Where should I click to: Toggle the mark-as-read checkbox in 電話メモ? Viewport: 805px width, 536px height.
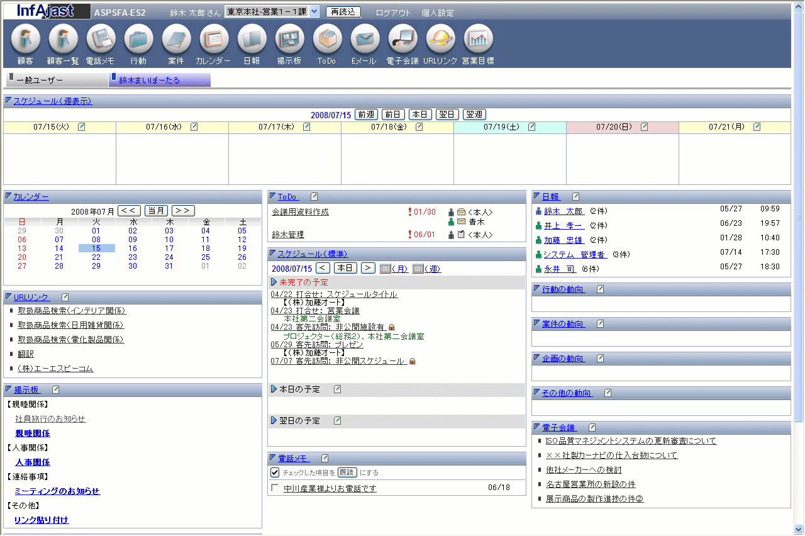point(275,472)
